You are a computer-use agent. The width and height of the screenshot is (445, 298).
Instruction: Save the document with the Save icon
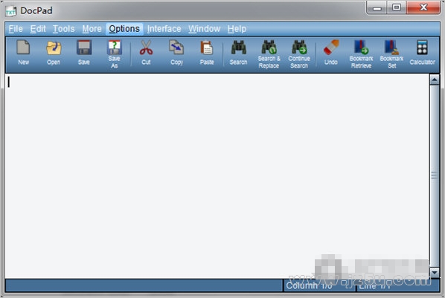(84, 53)
